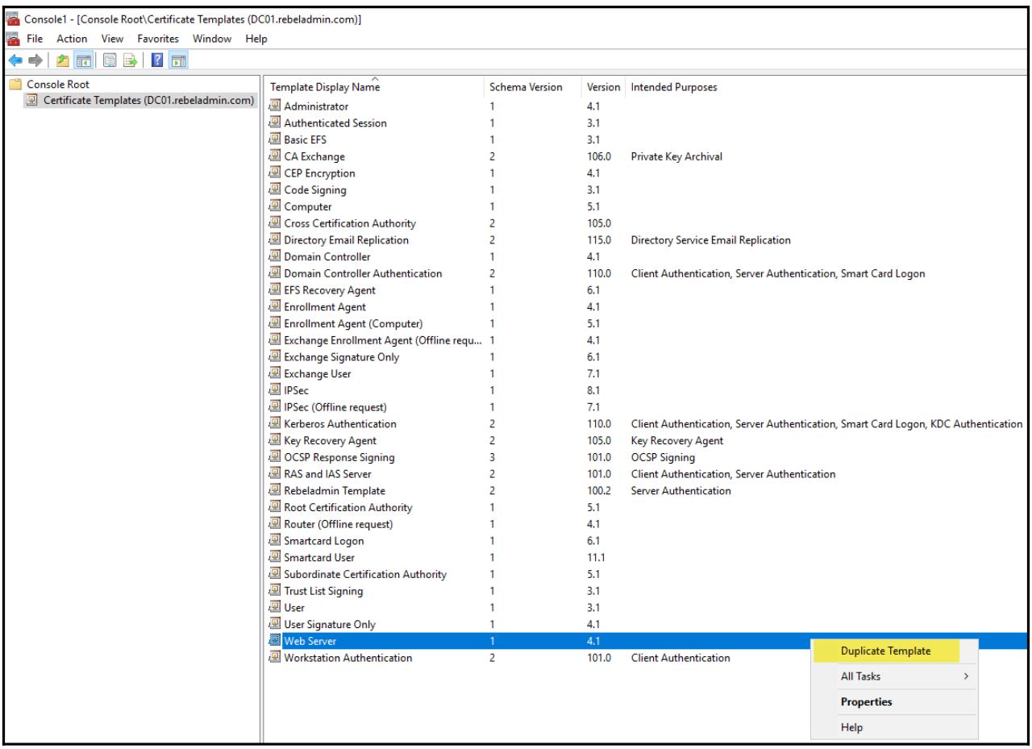Open the Action menu
The image size is (1032, 749).
73,39
